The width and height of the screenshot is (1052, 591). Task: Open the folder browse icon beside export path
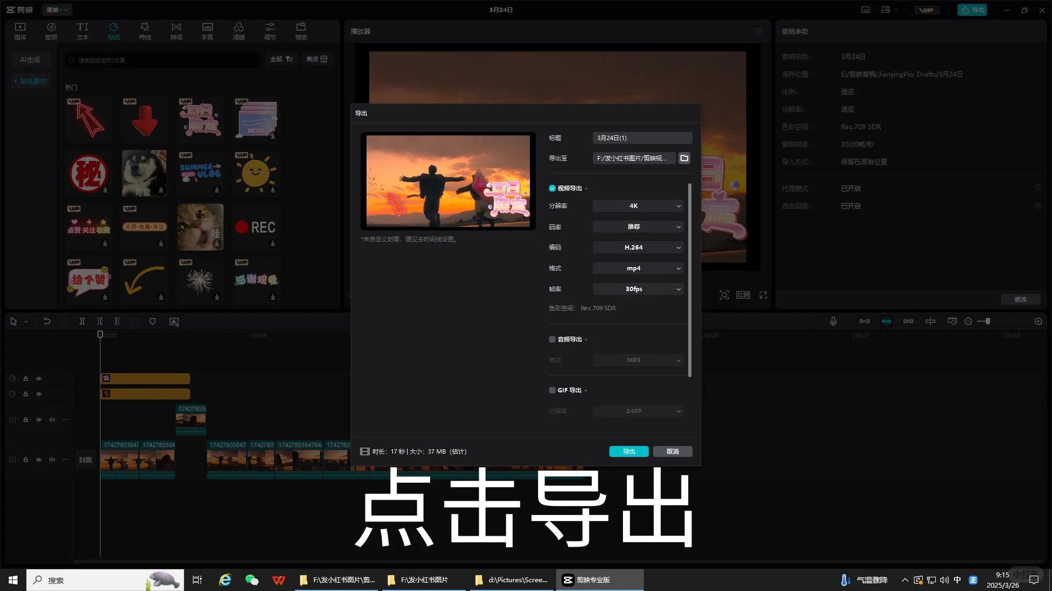(684, 158)
